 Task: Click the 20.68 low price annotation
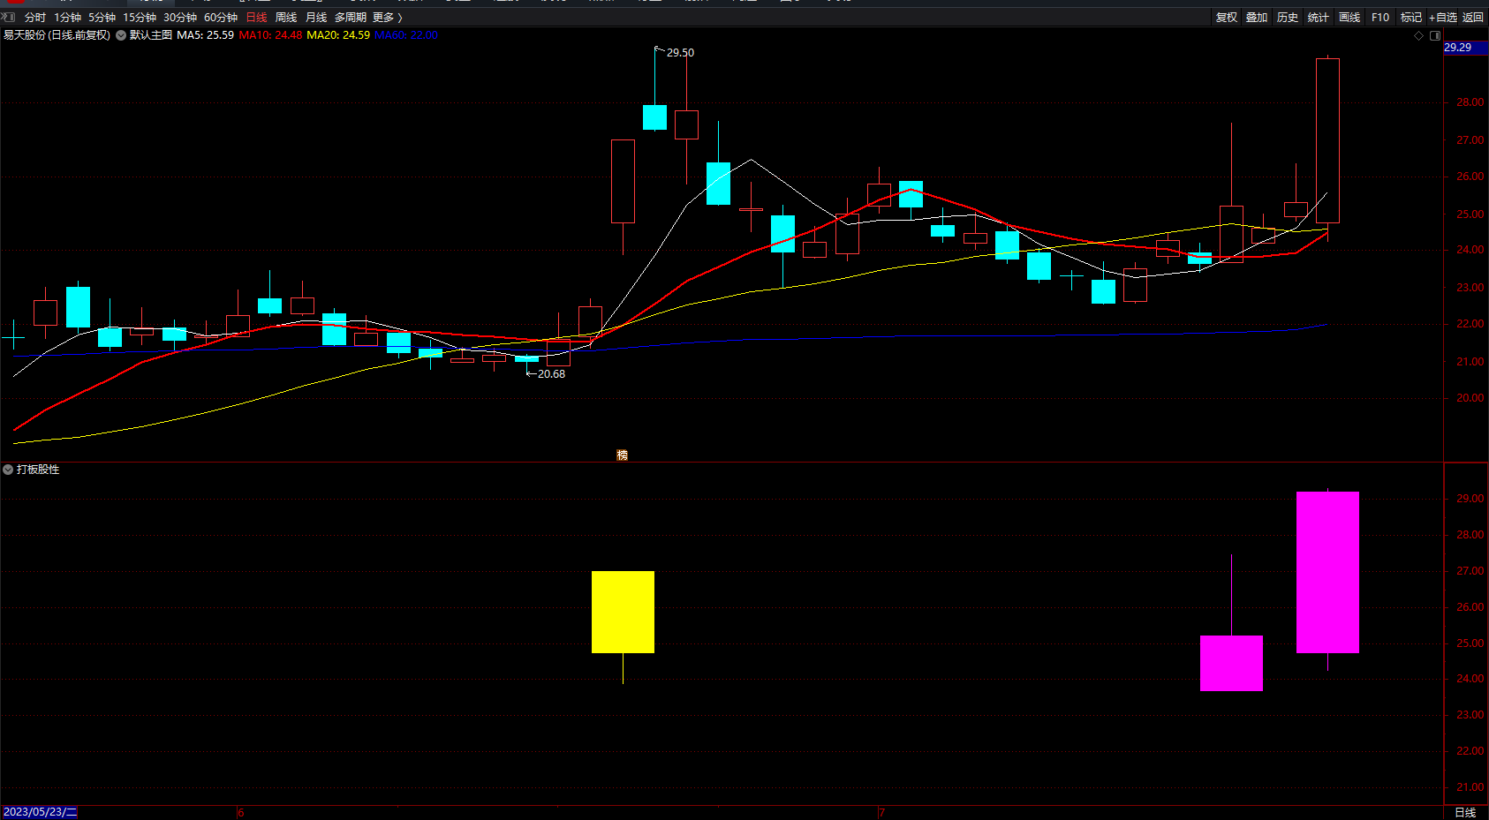(x=551, y=374)
